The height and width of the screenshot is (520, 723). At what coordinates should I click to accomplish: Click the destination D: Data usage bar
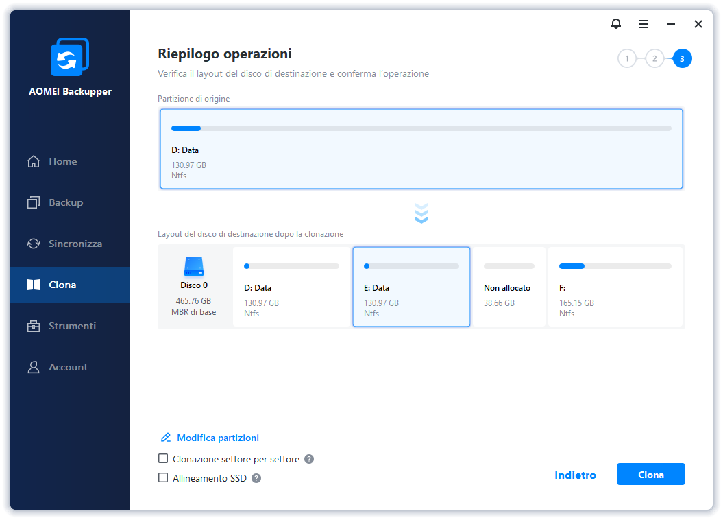(x=291, y=266)
